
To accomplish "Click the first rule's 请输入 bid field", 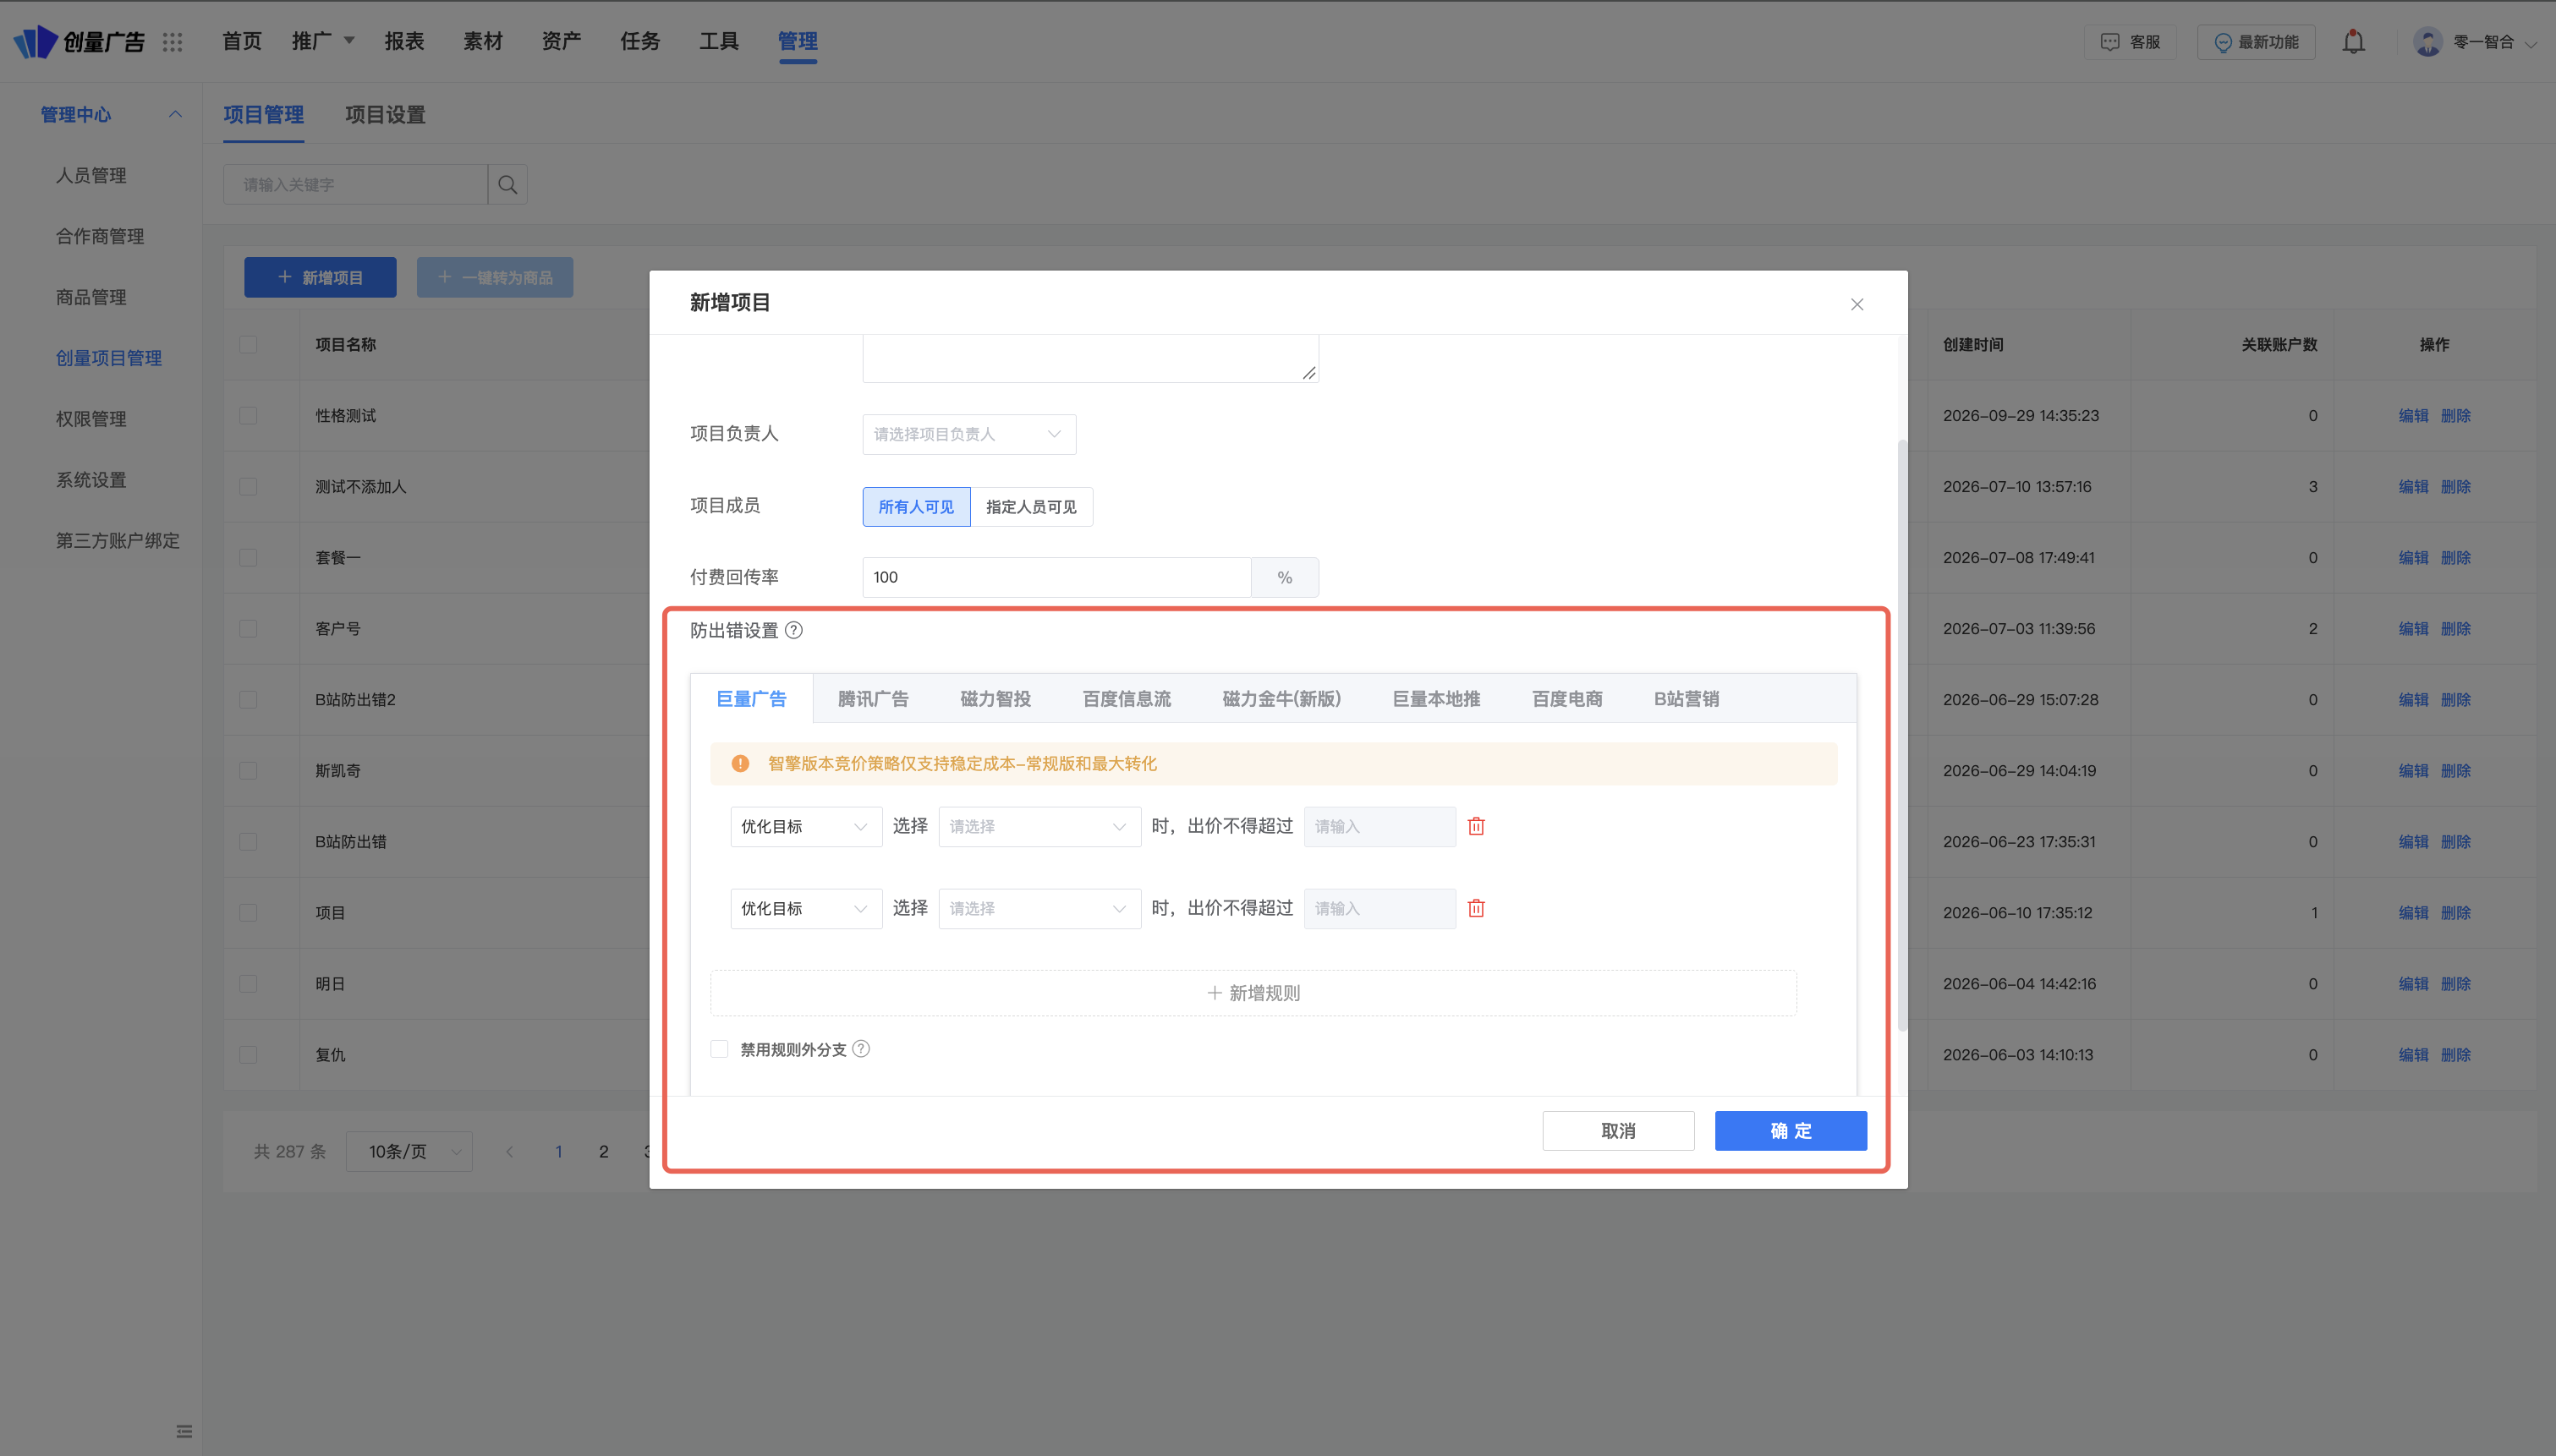I will click(1379, 826).
